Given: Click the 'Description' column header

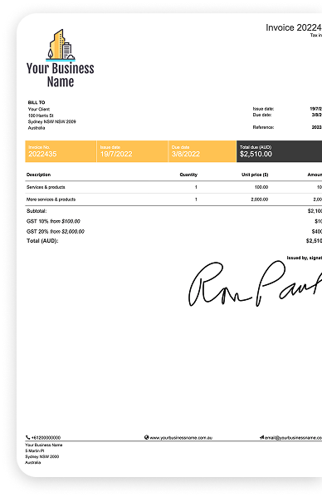Looking at the screenshot, I should (39, 175).
